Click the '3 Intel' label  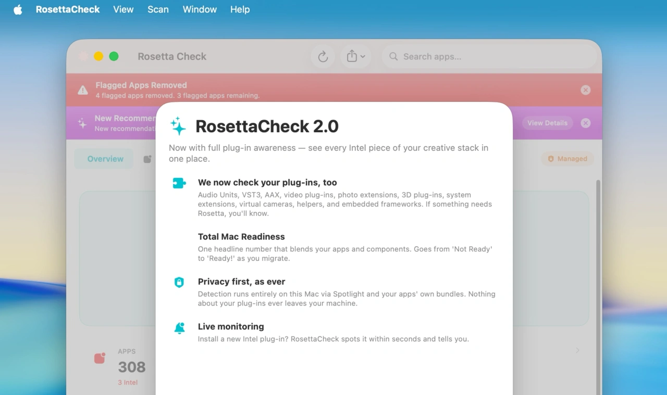[128, 383]
